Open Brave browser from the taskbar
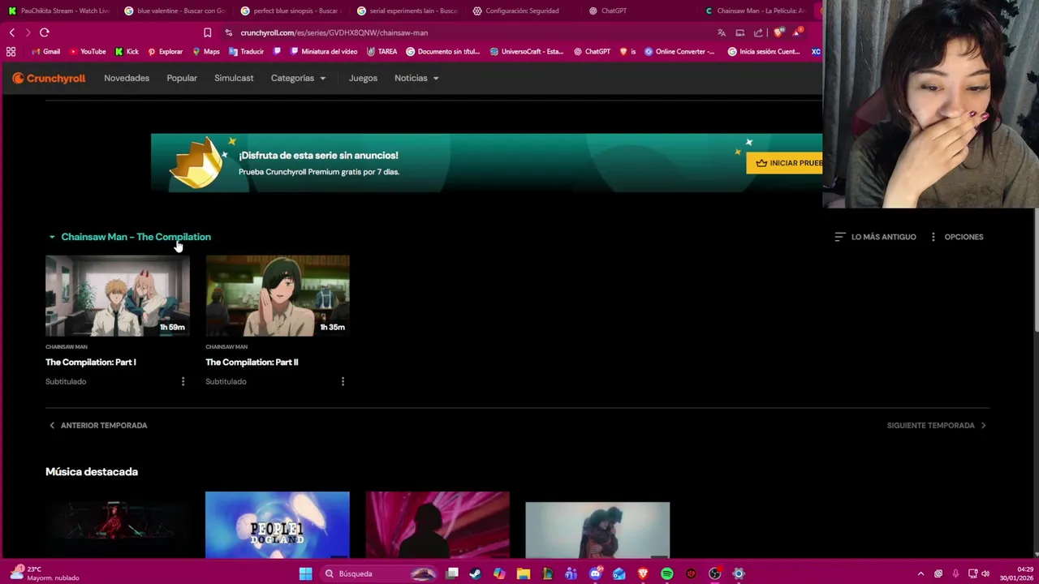This screenshot has height=584, width=1039. pyautogui.click(x=643, y=573)
